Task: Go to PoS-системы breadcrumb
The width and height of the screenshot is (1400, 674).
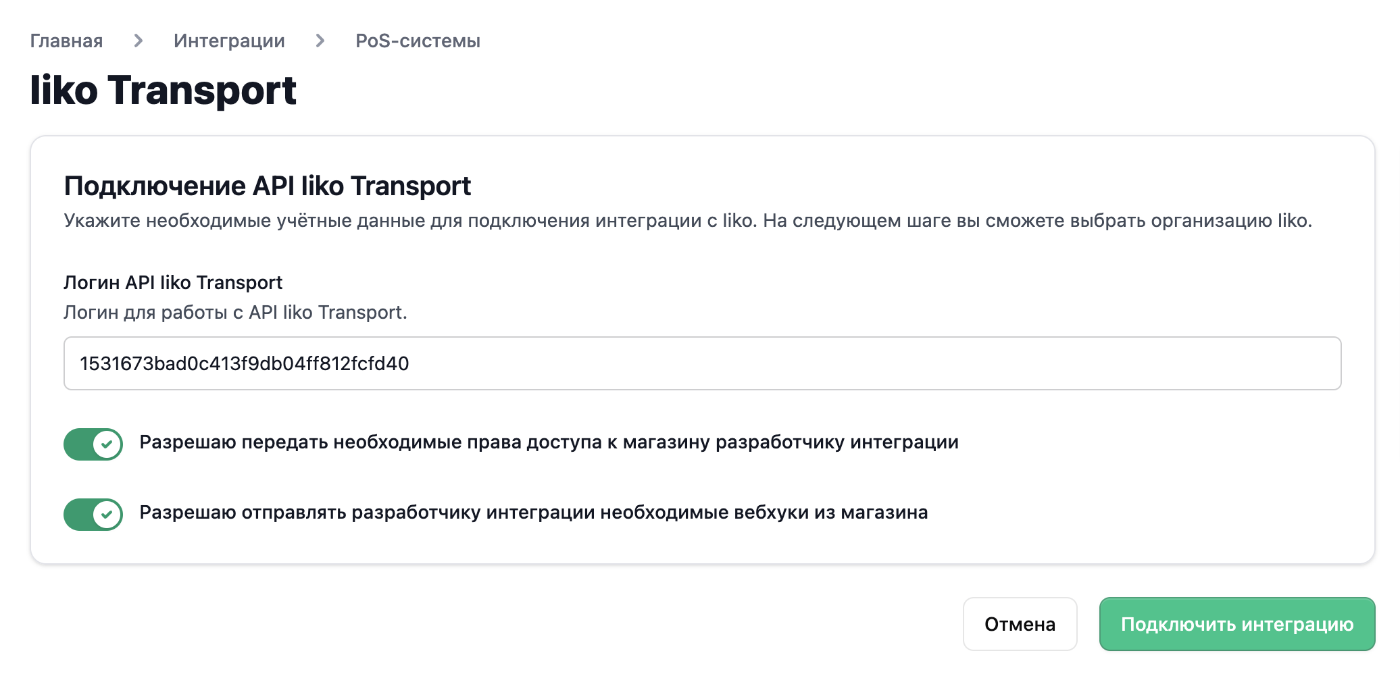Action: pyautogui.click(x=418, y=41)
